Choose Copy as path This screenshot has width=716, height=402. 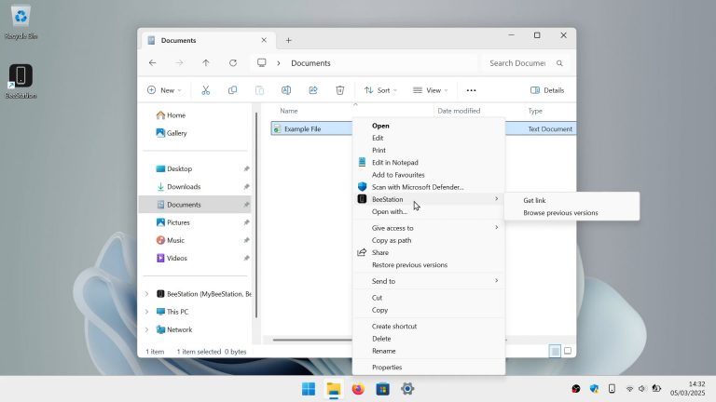[429, 240]
